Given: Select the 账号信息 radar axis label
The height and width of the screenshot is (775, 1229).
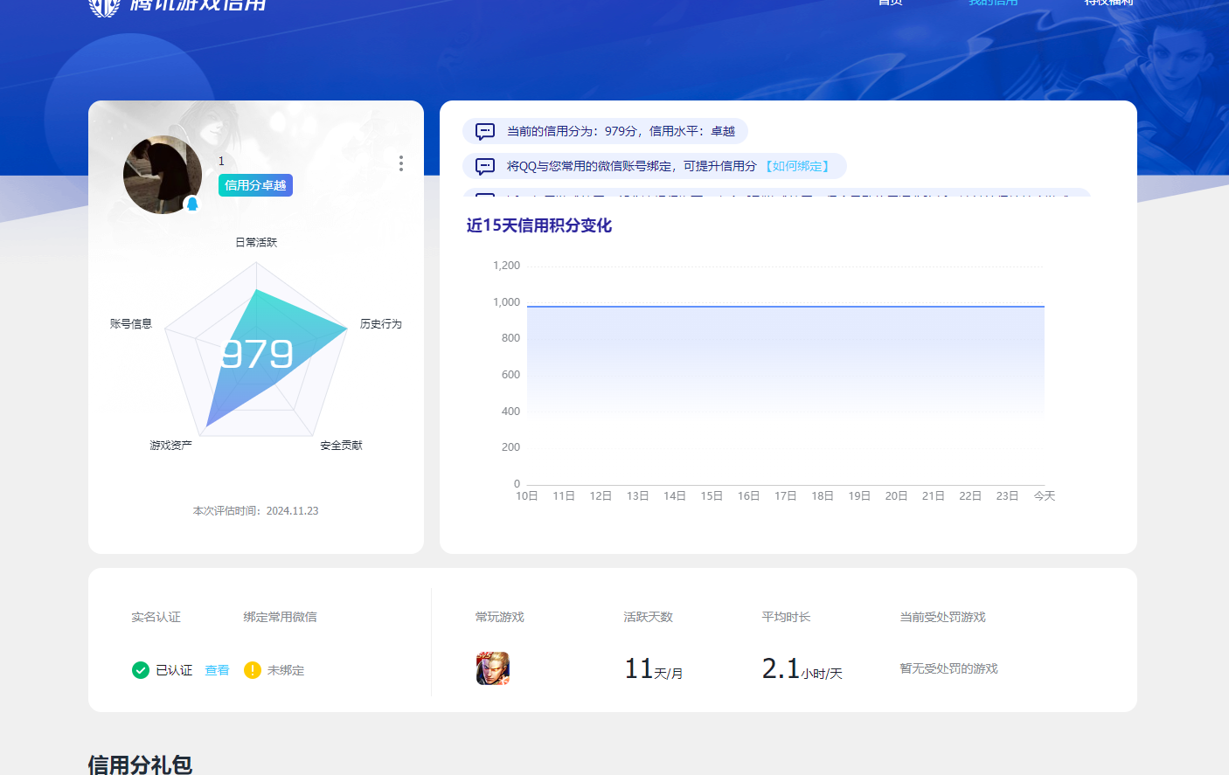Looking at the screenshot, I should [x=131, y=323].
